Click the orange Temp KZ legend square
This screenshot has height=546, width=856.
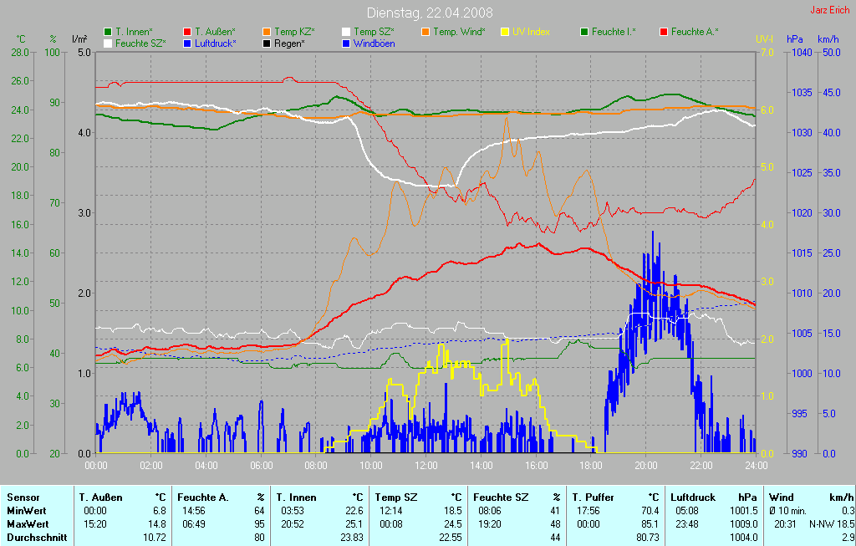(x=267, y=32)
